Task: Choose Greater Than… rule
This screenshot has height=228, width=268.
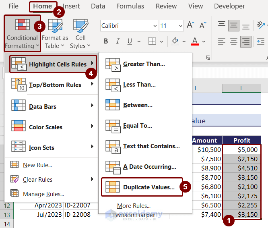Action: point(145,64)
